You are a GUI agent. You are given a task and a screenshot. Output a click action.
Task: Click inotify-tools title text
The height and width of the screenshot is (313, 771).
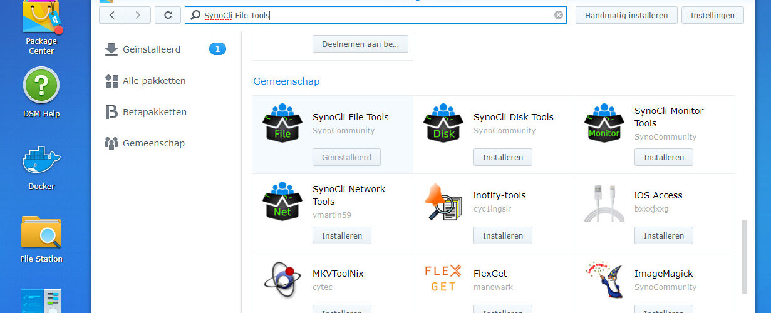500,195
